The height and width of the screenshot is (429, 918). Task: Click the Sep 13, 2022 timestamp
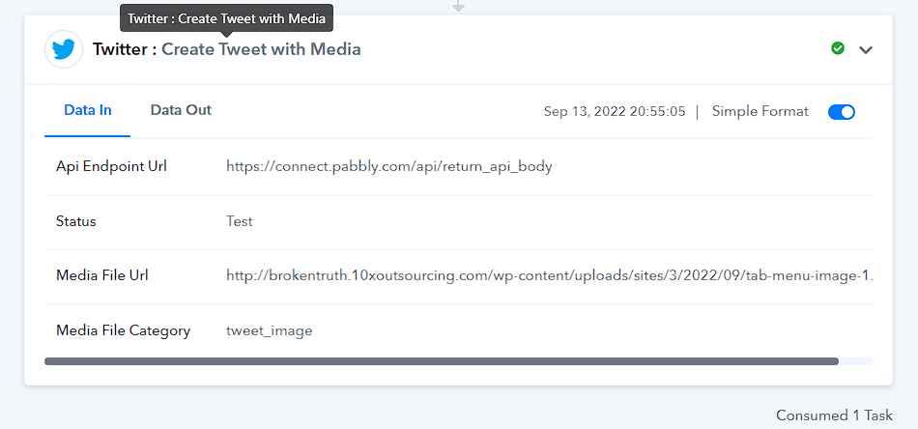click(x=615, y=112)
